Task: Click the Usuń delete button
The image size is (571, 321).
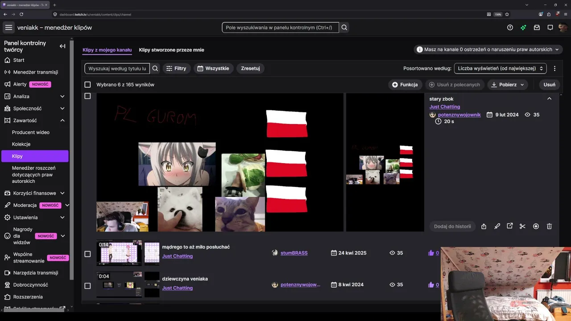Action: [x=549, y=85]
